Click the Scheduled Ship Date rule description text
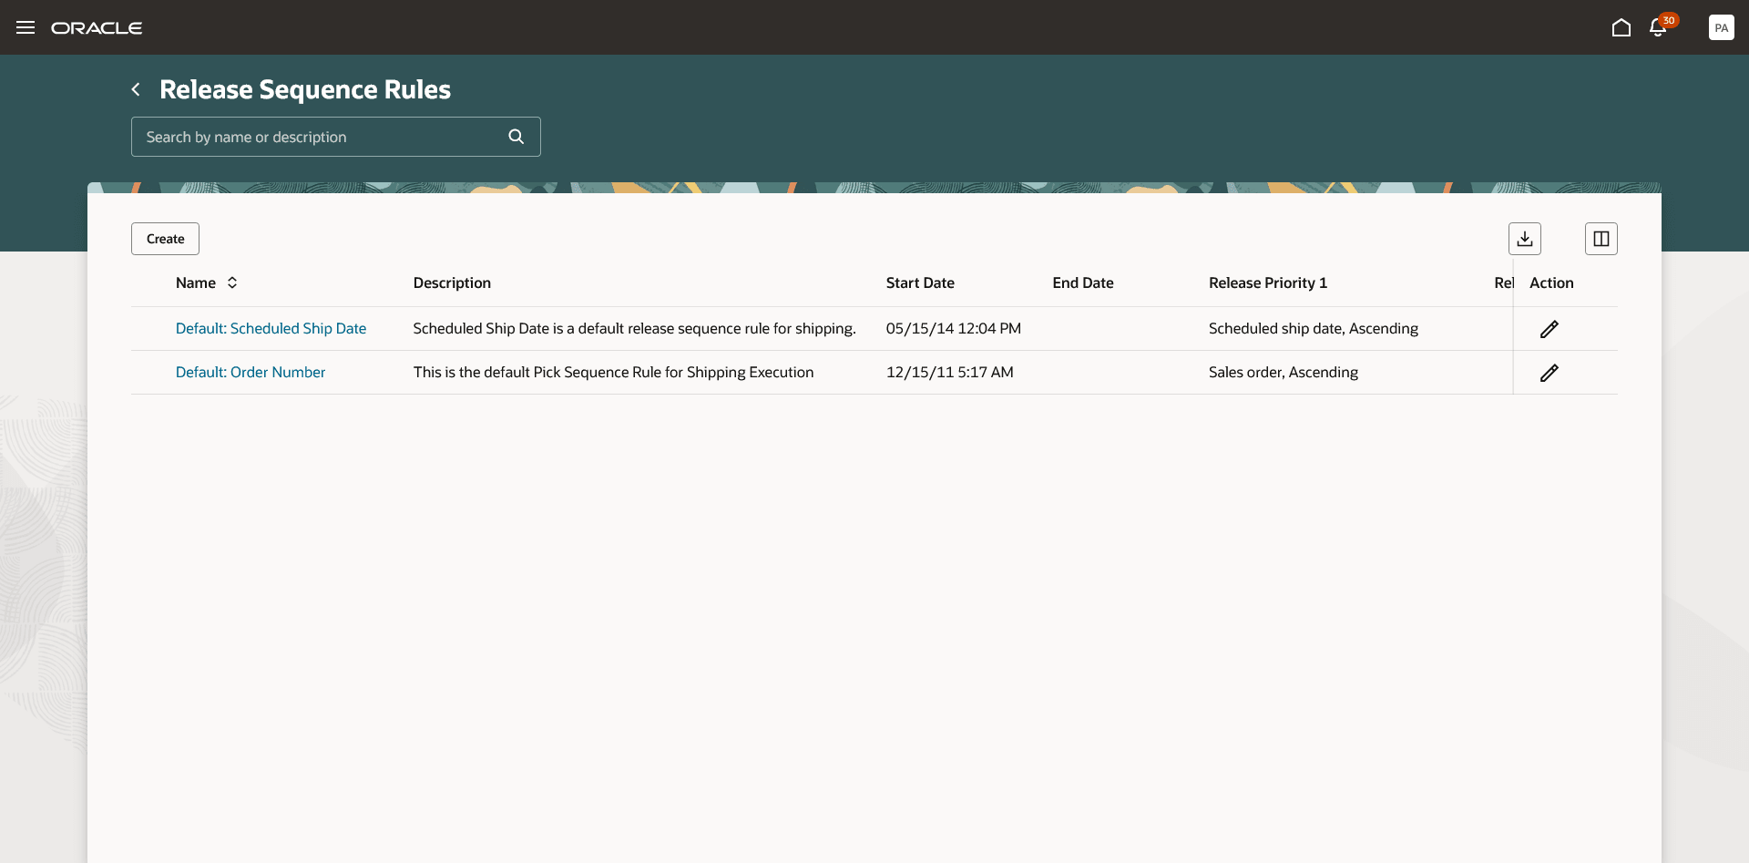The height and width of the screenshot is (863, 1749). (x=635, y=328)
